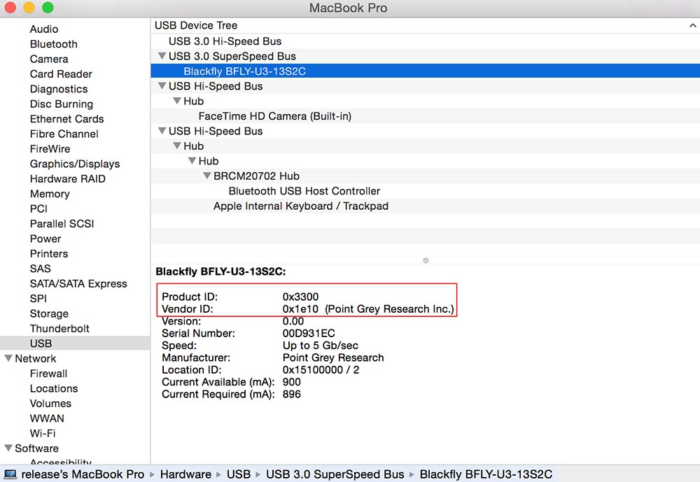
Task: Open the Printers category
Action: tap(49, 253)
